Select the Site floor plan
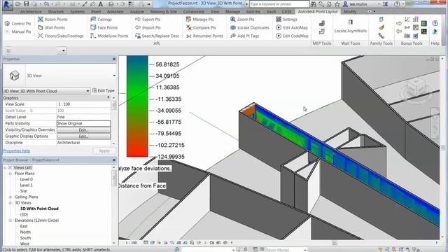 pos(23,191)
